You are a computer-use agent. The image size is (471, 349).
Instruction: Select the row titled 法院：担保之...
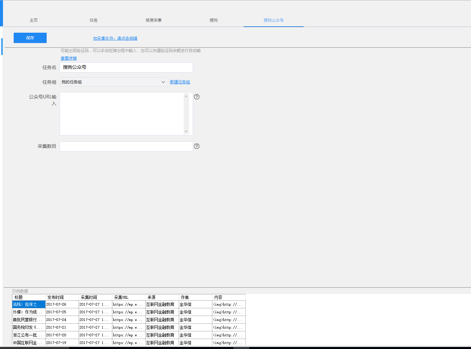click(x=28, y=304)
